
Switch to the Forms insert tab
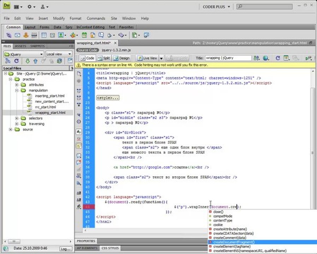point(44,27)
